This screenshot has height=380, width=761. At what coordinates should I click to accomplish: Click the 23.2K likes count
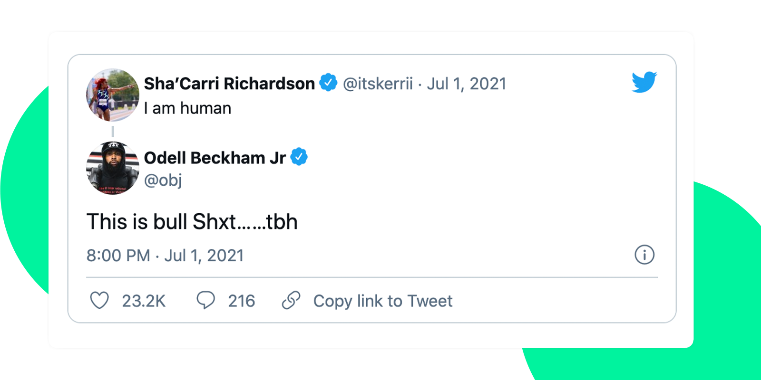pyautogui.click(x=144, y=301)
